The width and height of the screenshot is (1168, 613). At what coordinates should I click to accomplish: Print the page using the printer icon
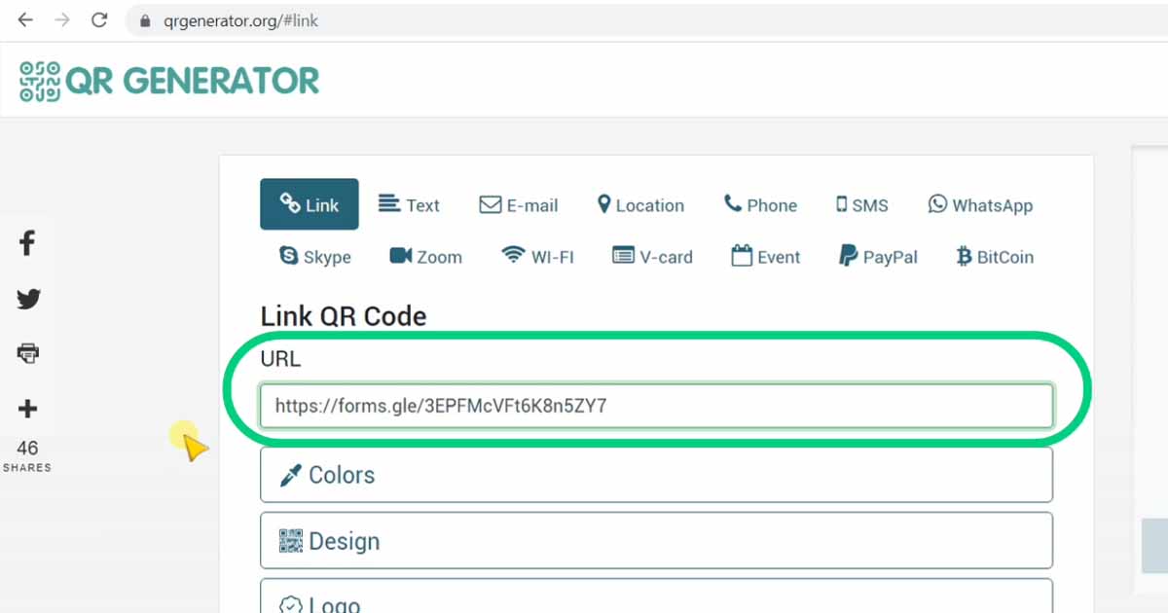coord(27,352)
